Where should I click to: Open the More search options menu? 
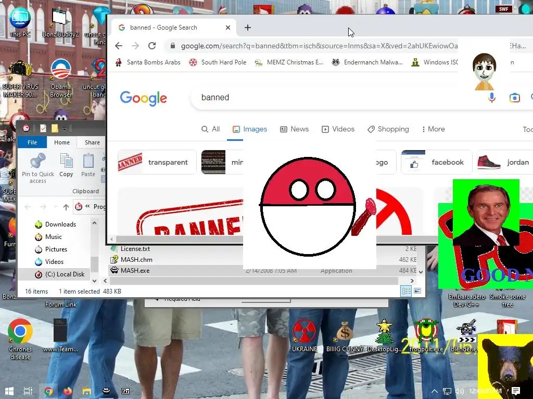433,129
